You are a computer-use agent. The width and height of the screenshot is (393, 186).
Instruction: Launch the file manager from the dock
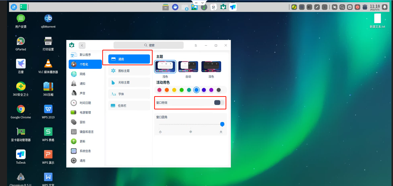click(x=165, y=7)
